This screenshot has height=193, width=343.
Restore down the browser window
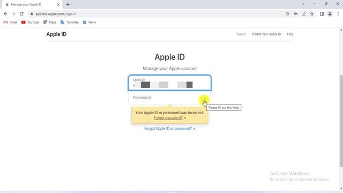point(326,4)
